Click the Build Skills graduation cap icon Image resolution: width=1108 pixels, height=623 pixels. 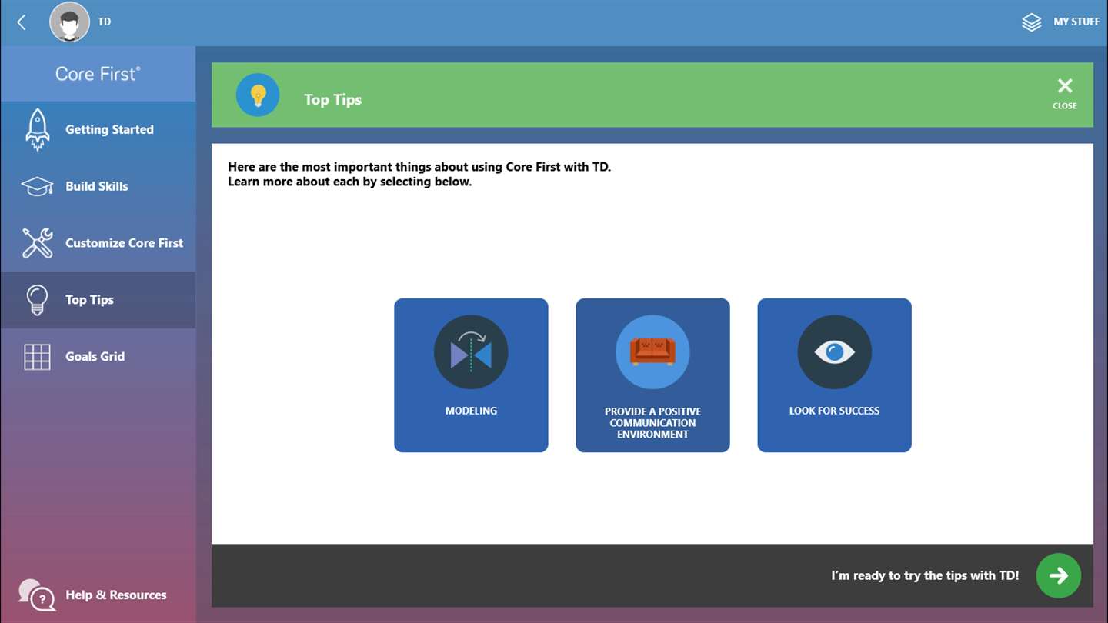pos(37,186)
